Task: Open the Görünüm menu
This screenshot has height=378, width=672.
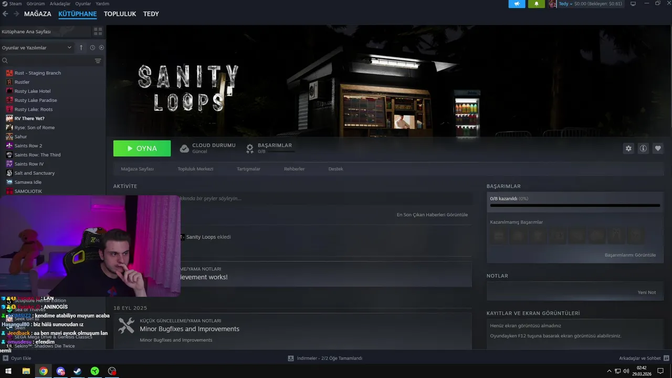Action: pyautogui.click(x=36, y=4)
